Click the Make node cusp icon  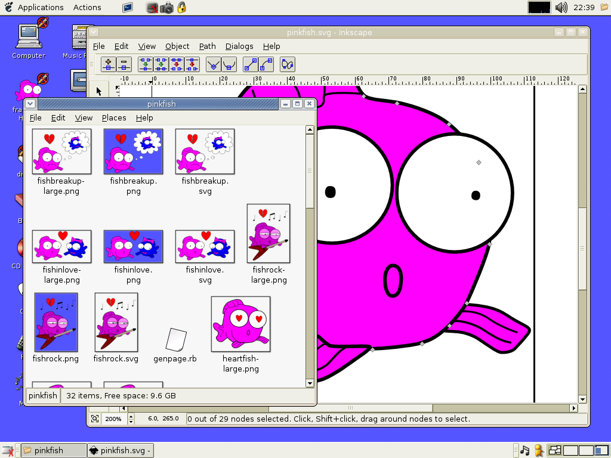tap(213, 64)
